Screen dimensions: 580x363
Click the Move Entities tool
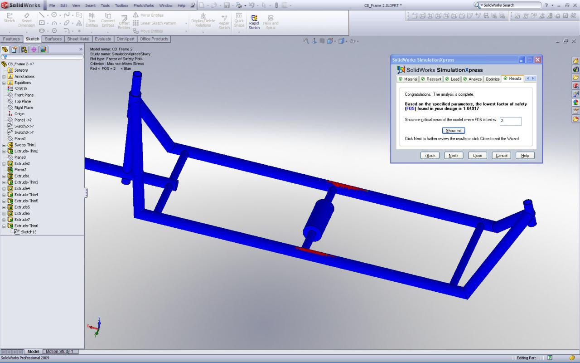click(x=148, y=31)
